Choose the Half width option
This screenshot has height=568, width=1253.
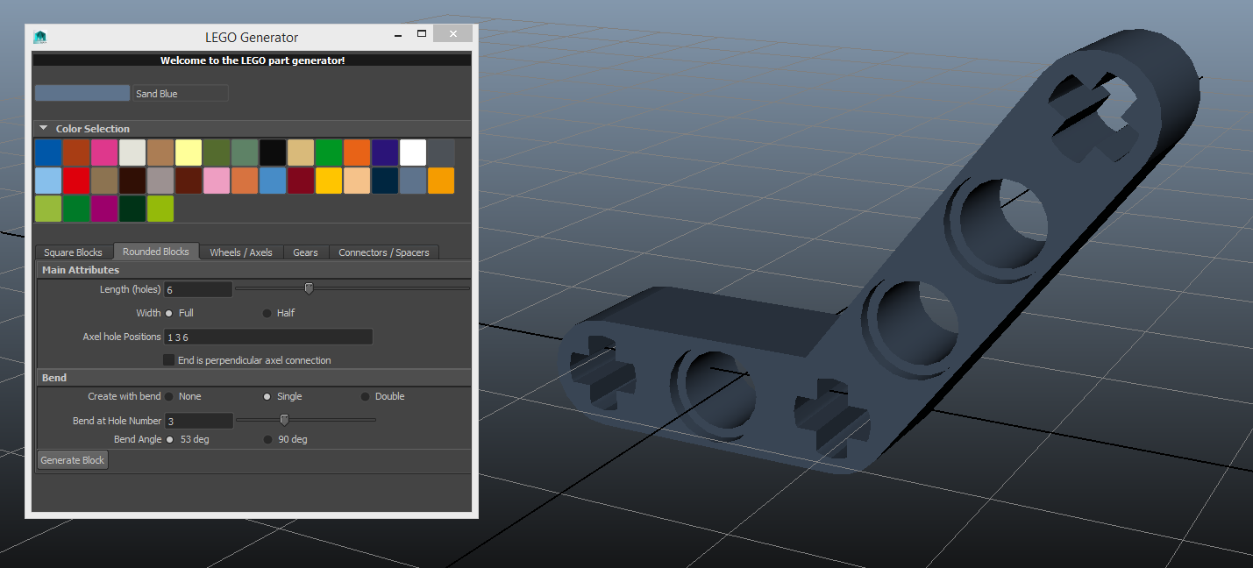(x=267, y=313)
